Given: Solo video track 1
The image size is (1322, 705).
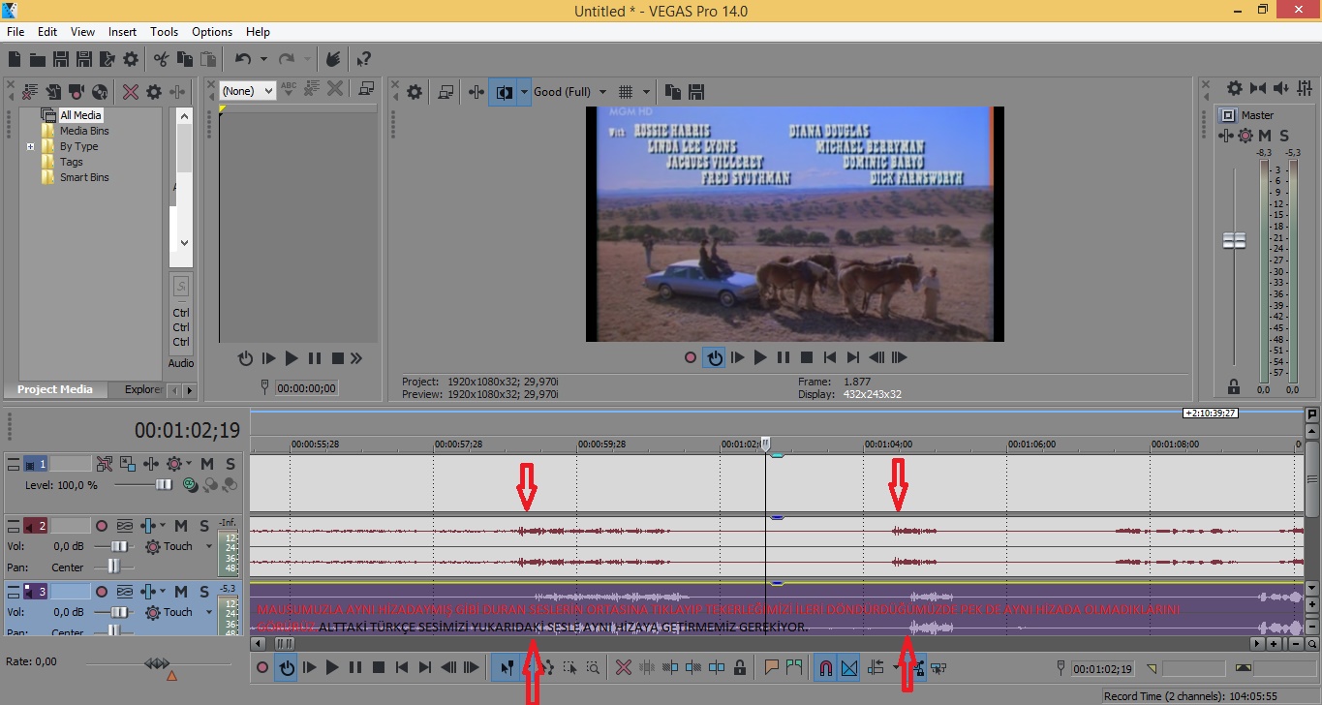Looking at the screenshot, I should coord(231,464).
